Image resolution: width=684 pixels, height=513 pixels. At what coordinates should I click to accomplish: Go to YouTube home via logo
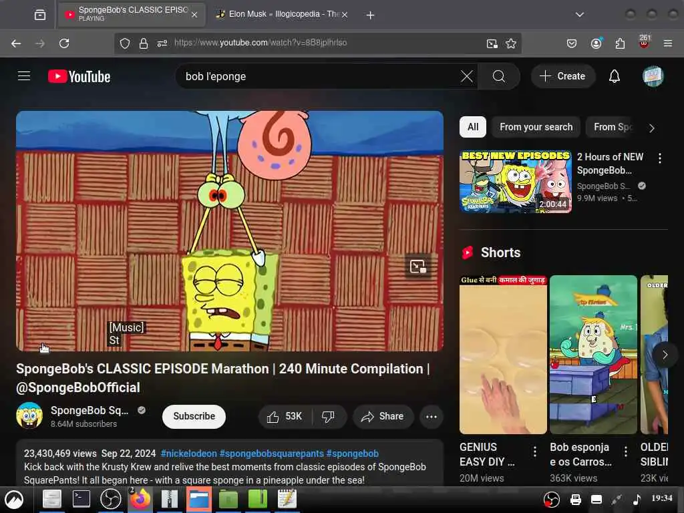pyautogui.click(x=79, y=77)
